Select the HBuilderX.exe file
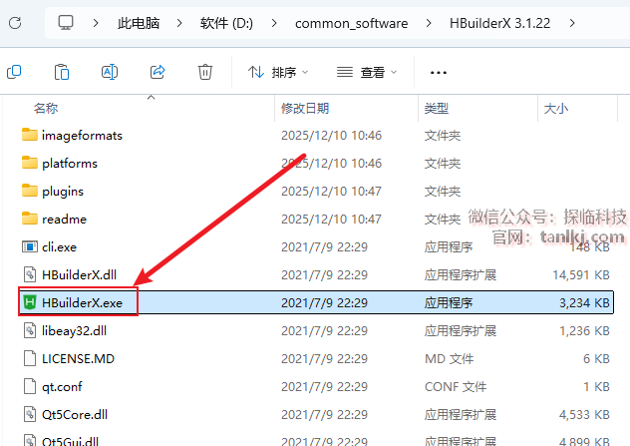The width and height of the screenshot is (630, 446). tap(82, 303)
